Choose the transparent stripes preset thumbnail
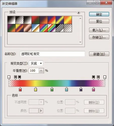 60,28
